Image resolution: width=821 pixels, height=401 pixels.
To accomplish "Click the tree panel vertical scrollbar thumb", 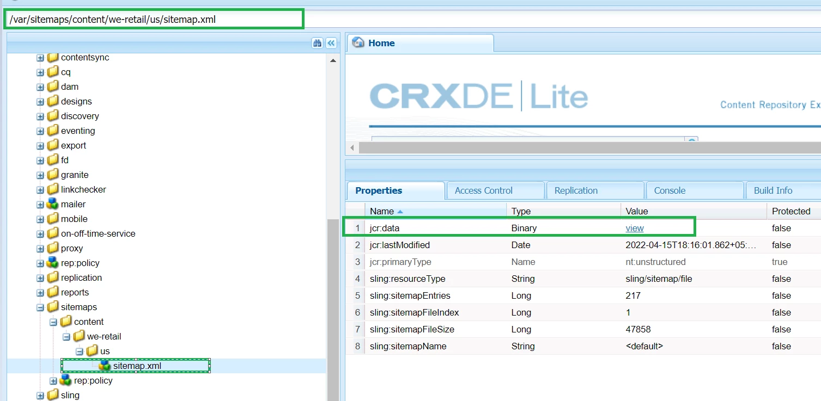I will (x=332, y=309).
